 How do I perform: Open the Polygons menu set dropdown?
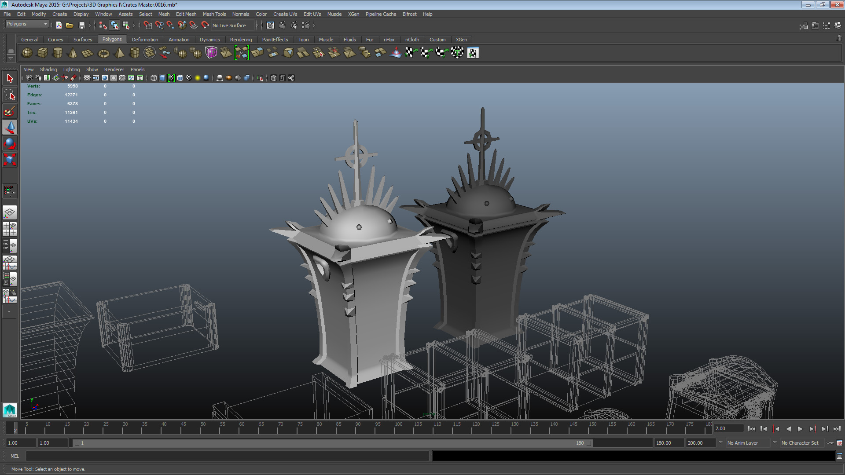[27, 24]
